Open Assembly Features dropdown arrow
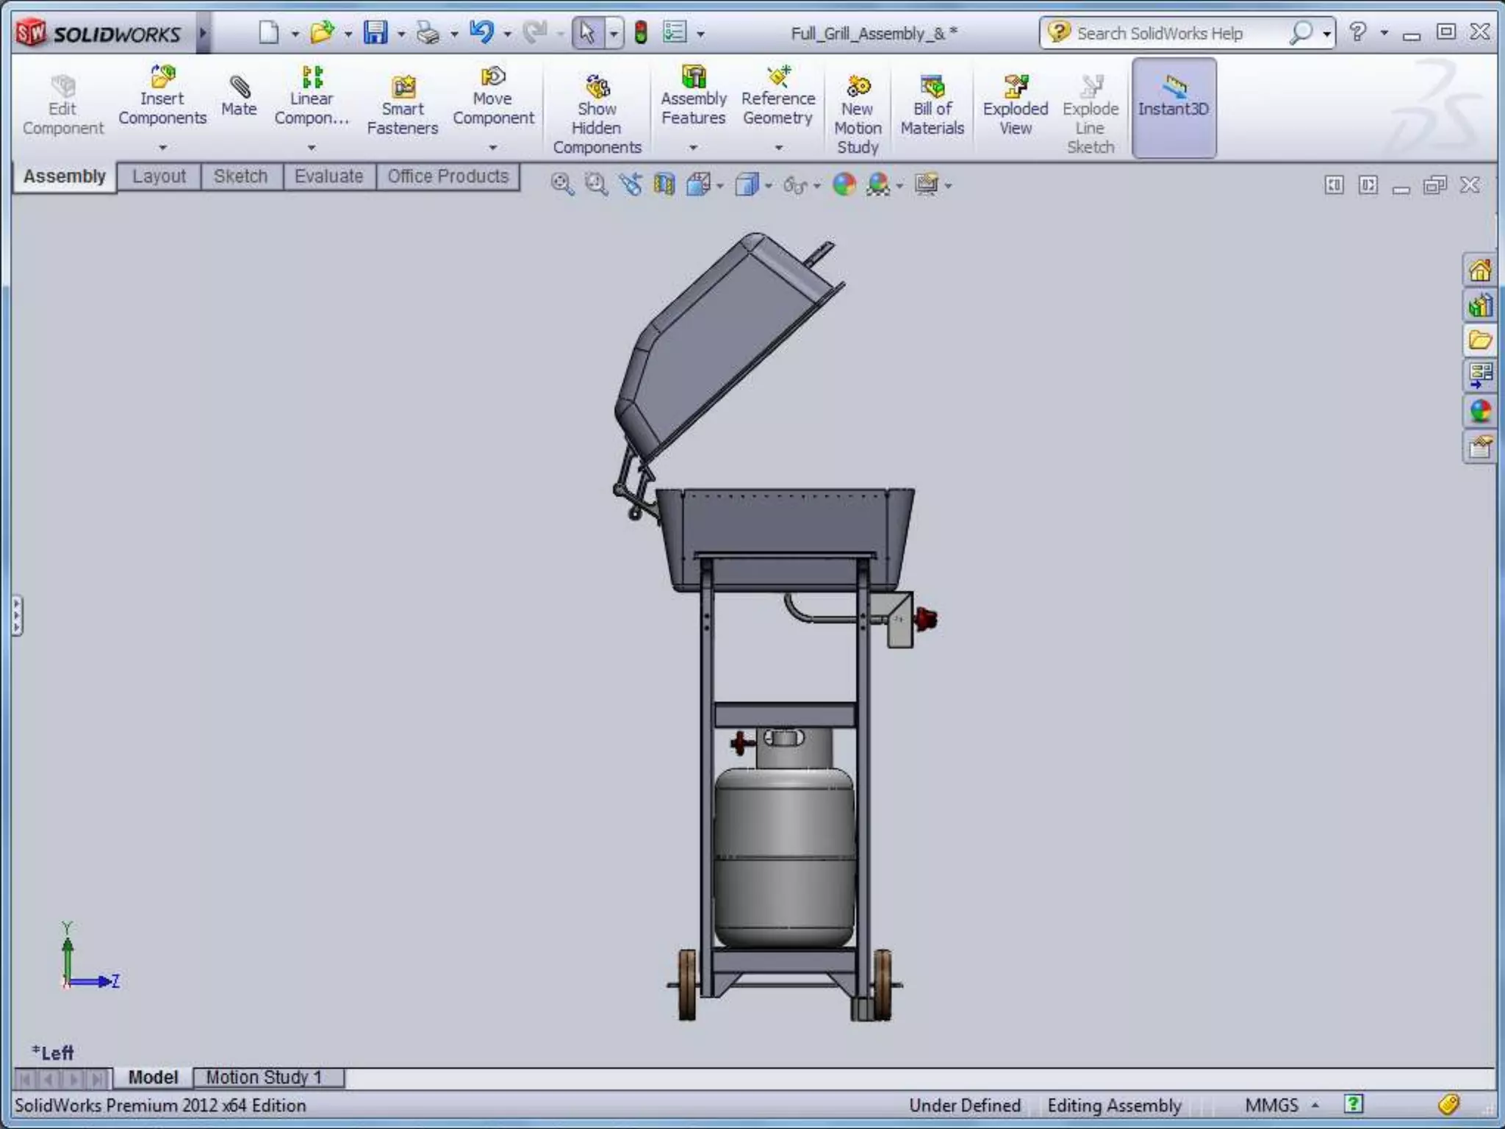 (x=693, y=148)
